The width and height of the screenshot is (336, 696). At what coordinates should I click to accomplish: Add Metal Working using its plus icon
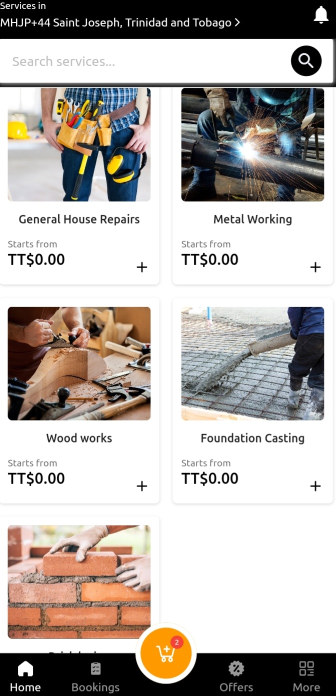pos(315,267)
